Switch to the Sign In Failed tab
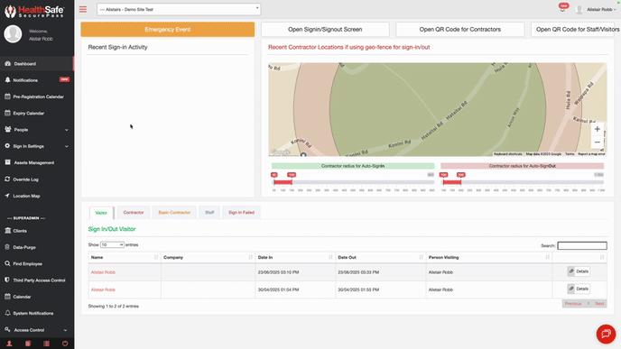Screen dimensions: 621x349 click(241, 213)
